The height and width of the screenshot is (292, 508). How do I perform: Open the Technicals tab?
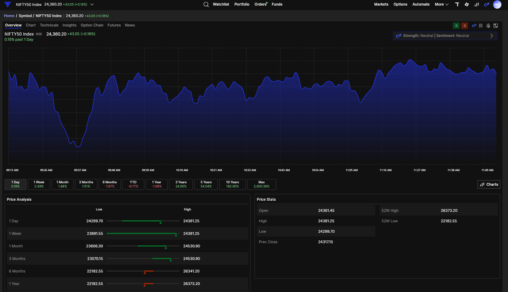(x=49, y=25)
